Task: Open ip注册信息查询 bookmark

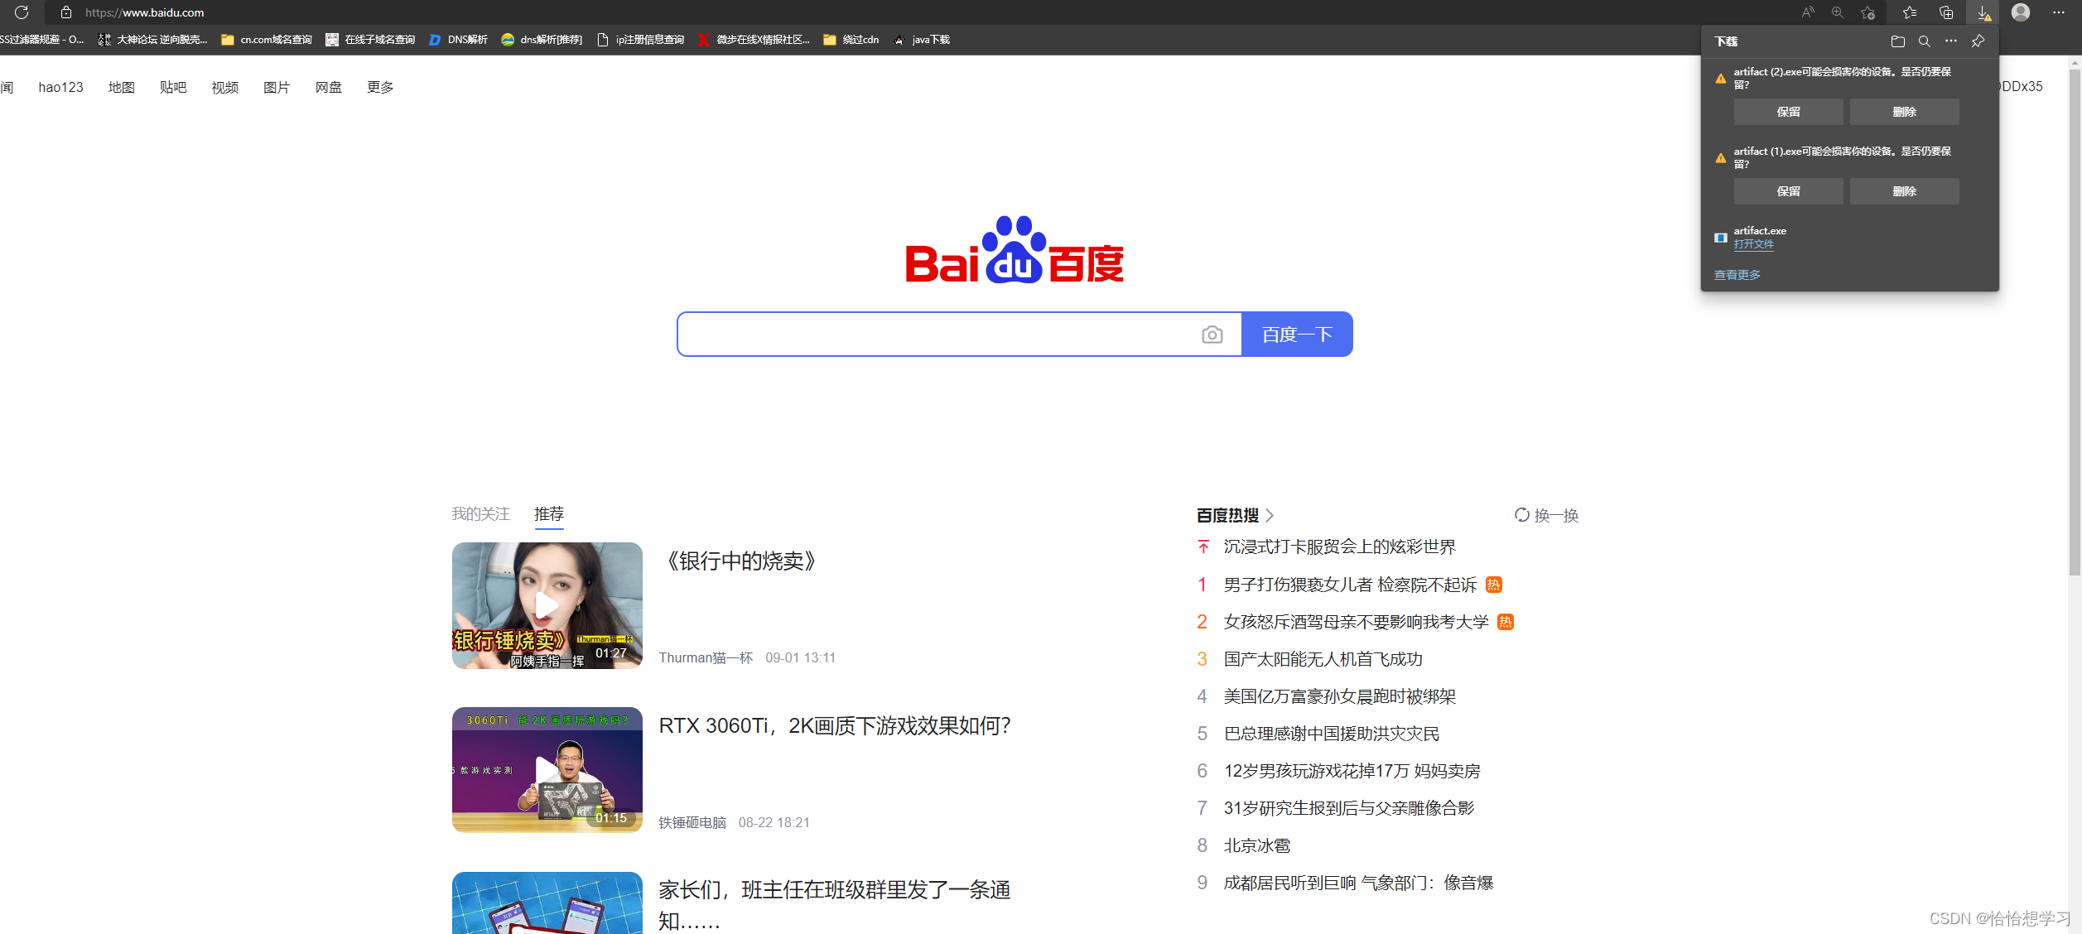Action: point(640,40)
